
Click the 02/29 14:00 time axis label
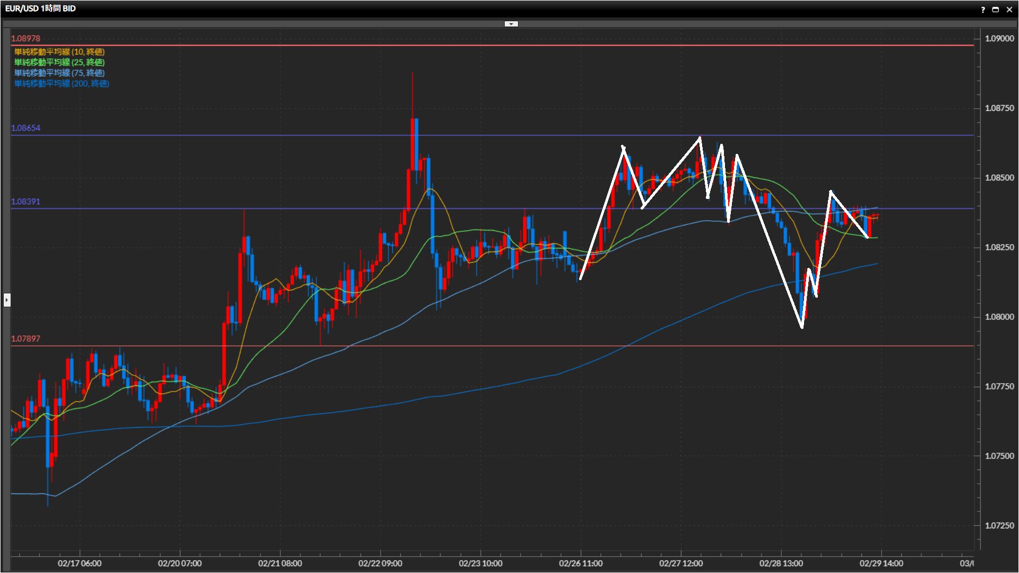(x=881, y=563)
